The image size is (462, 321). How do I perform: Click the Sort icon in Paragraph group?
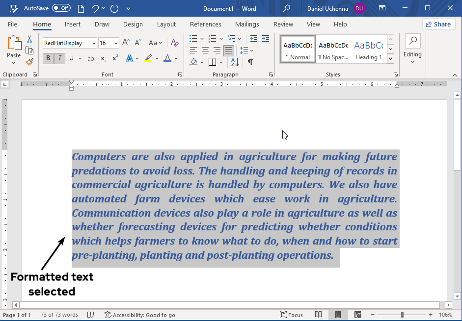point(234,62)
